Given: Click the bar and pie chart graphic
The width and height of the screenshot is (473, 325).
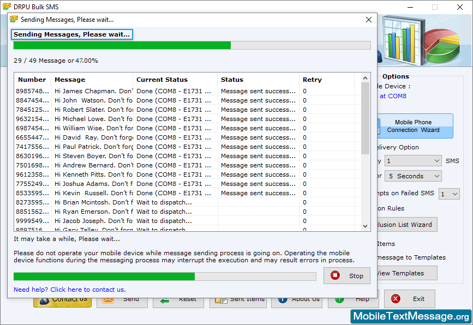Looking at the screenshot, I should [x=421, y=41].
